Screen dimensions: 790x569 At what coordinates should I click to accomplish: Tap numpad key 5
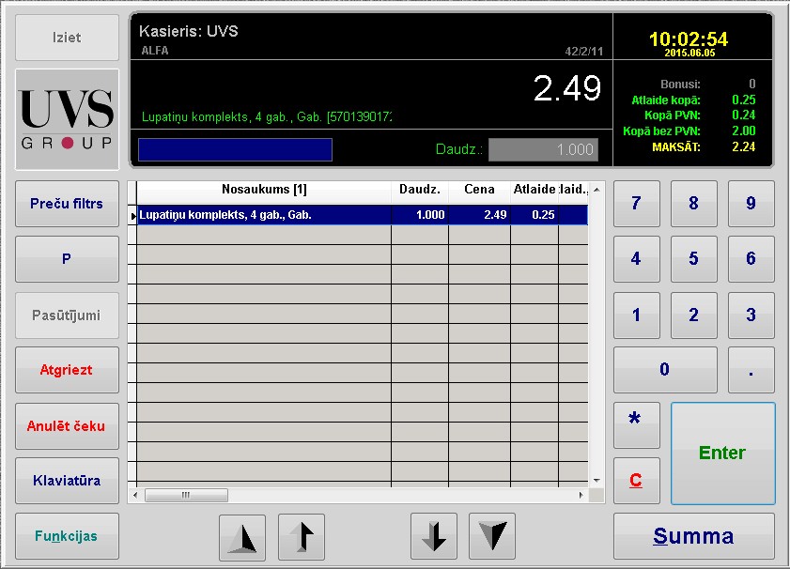click(x=694, y=259)
